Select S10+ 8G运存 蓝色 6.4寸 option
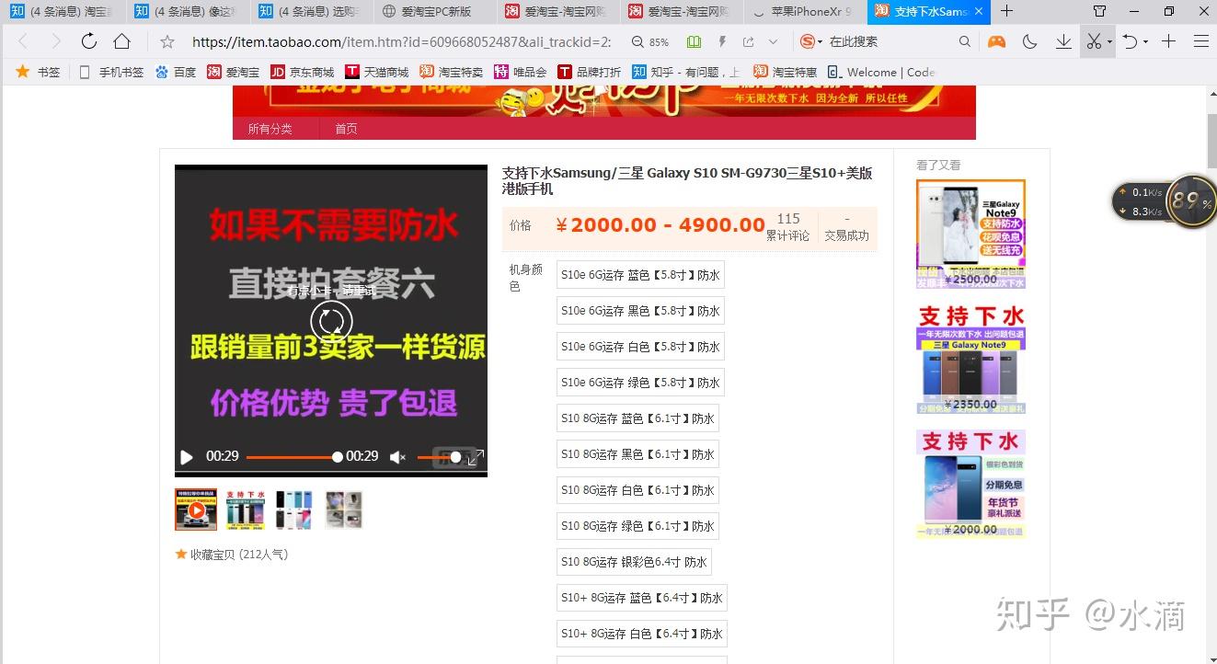This screenshot has width=1217, height=664. (x=642, y=598)
